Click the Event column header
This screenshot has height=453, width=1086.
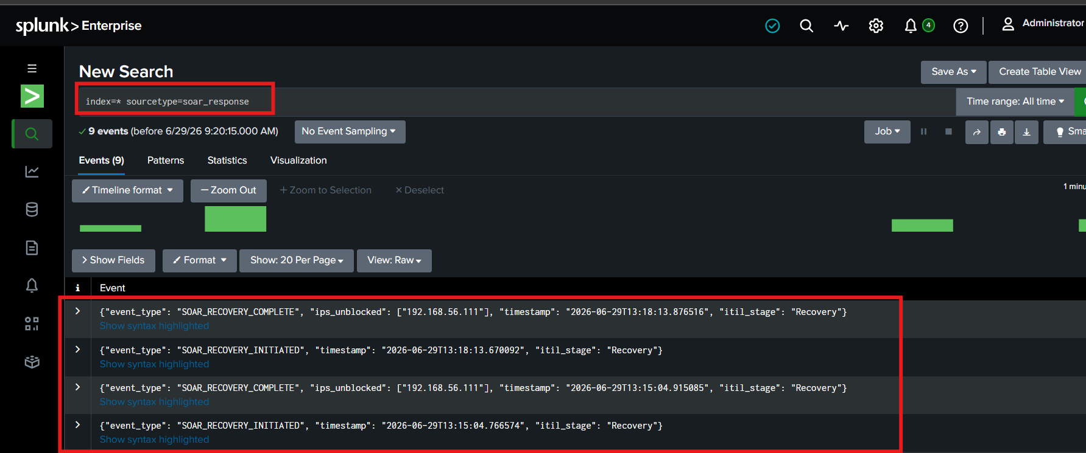click(113, 288)
